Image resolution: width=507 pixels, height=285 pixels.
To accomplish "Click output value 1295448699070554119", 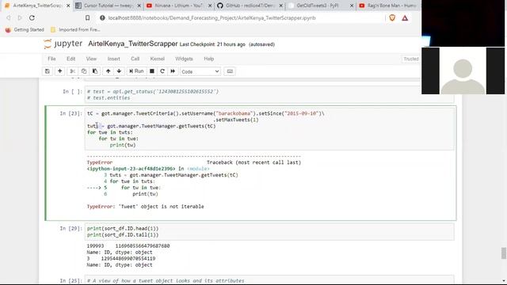I will pos(128,259).
